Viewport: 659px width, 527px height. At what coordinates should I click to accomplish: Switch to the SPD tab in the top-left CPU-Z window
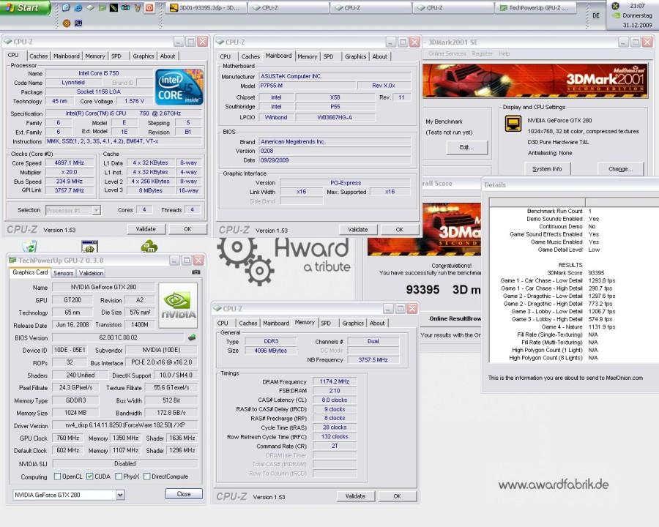tap(116, 56)
